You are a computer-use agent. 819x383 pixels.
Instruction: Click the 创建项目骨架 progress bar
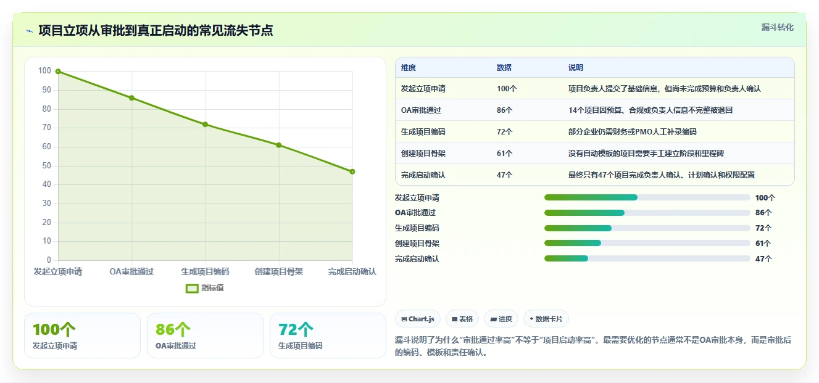click(x=647, y=244)
